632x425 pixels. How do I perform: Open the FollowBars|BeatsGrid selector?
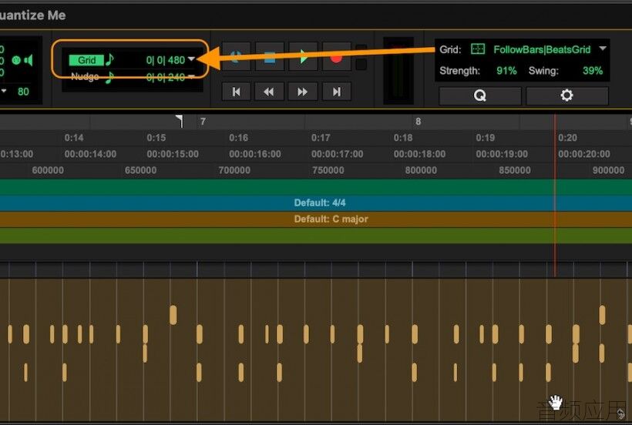click(542, 49)
